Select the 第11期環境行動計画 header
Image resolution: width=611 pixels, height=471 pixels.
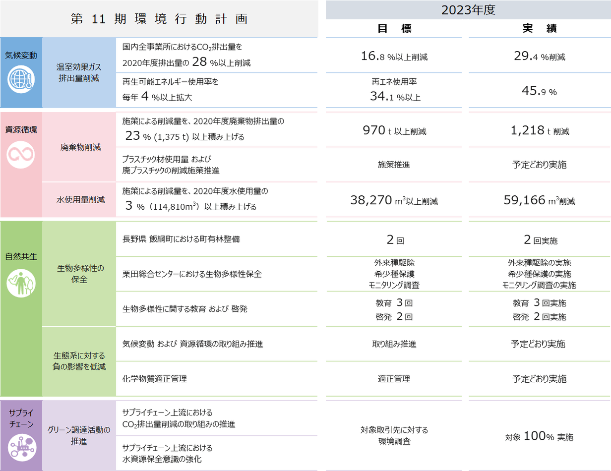(x=159, y=19)
